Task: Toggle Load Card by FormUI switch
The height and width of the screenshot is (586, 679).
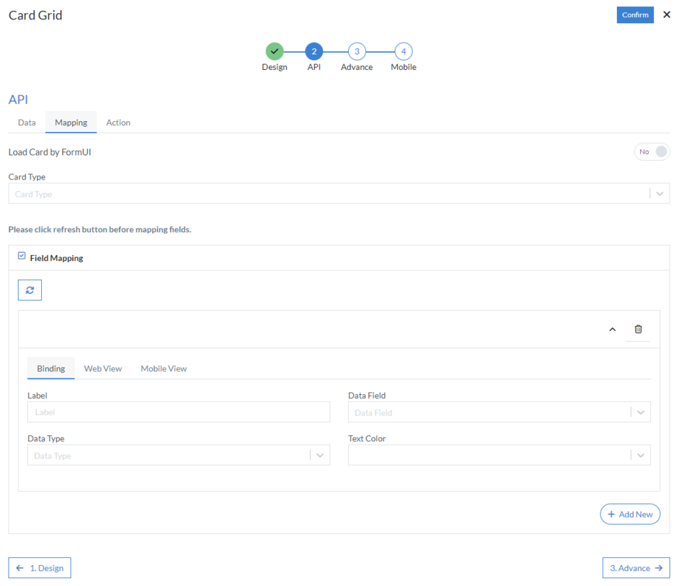Action: coord(652,151)
